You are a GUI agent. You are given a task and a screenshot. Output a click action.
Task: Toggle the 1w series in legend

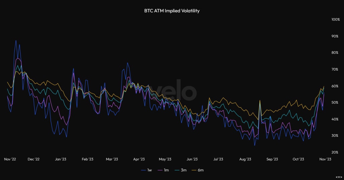pos(146,170)
